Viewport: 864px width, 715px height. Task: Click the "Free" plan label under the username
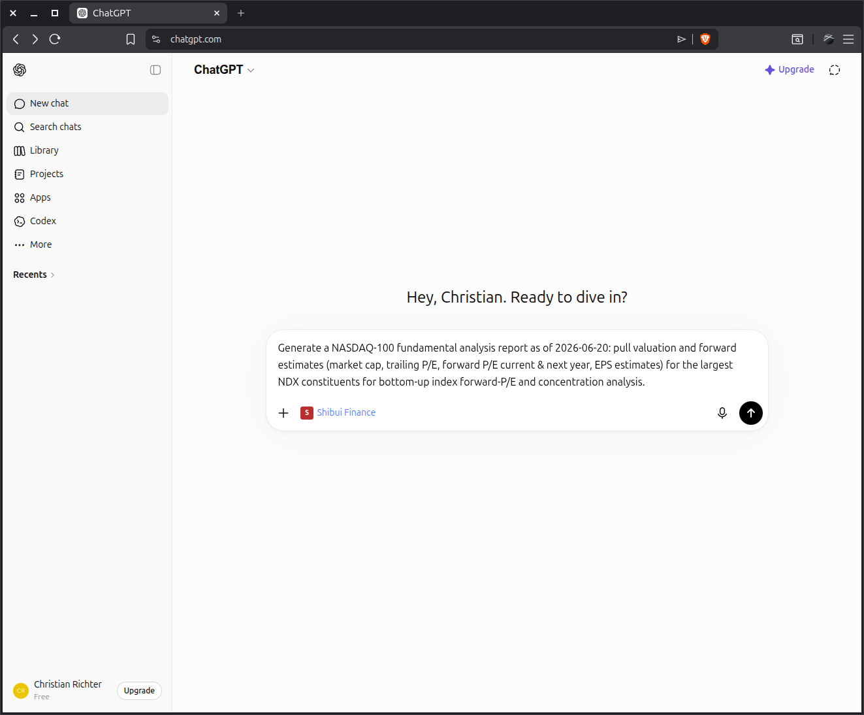[42, 697]
